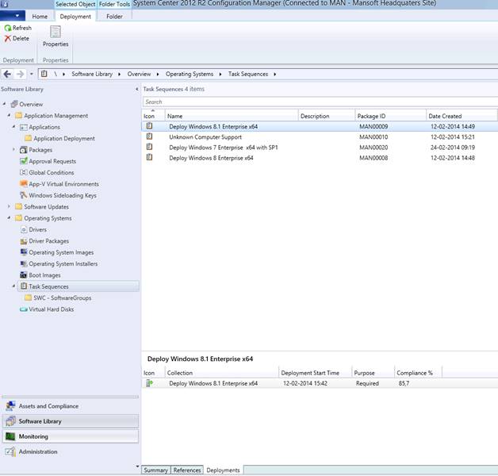Click the red Delete icon
Image resolution: width=498 pixels, height=476 pixels.
[8, 38]
